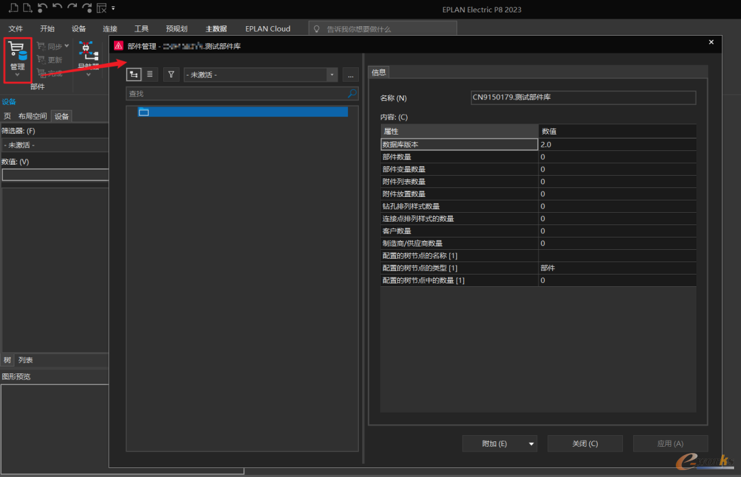Open the 开始 ribbon tab
The height and width of the screenshot is (477, 741).
(x=47, y=29)
